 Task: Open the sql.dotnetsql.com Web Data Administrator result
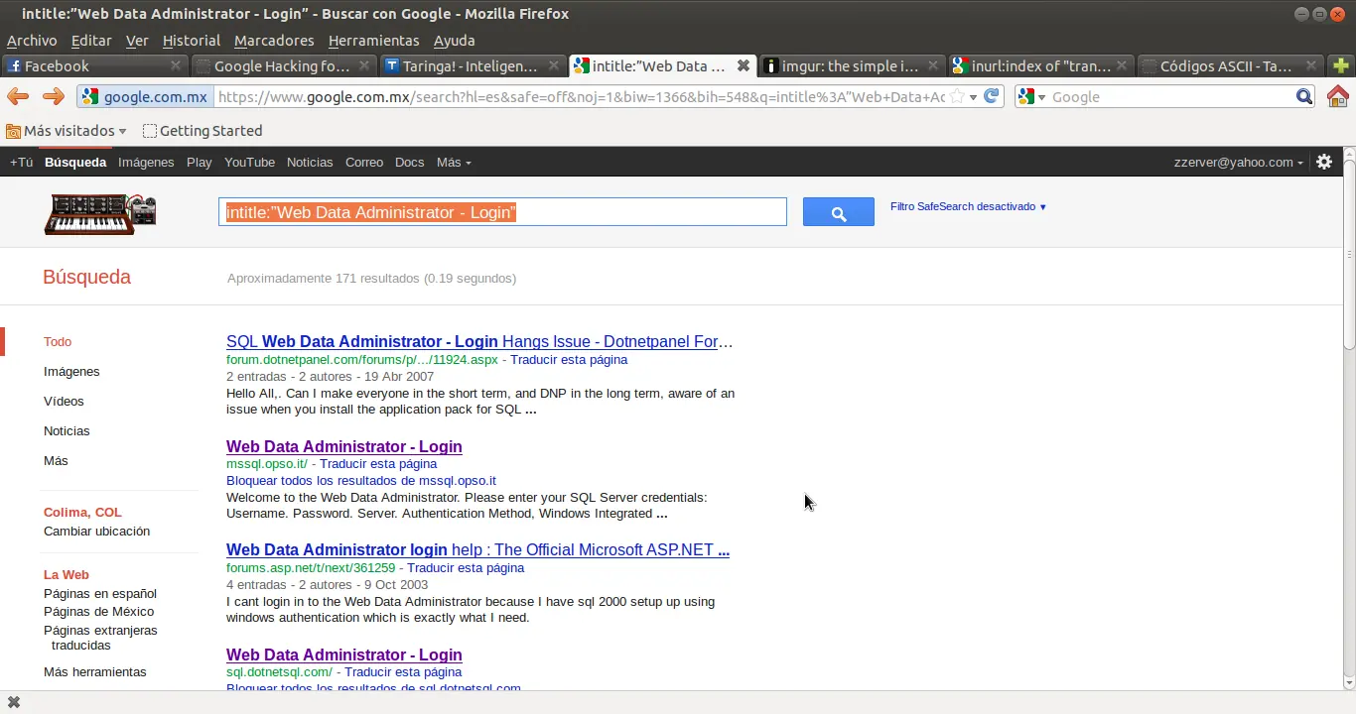[x=344, y=654]
